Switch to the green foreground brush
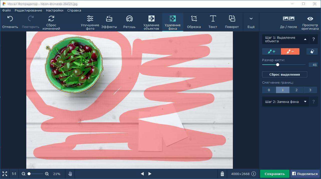The image size is (321, 179). 271,51
